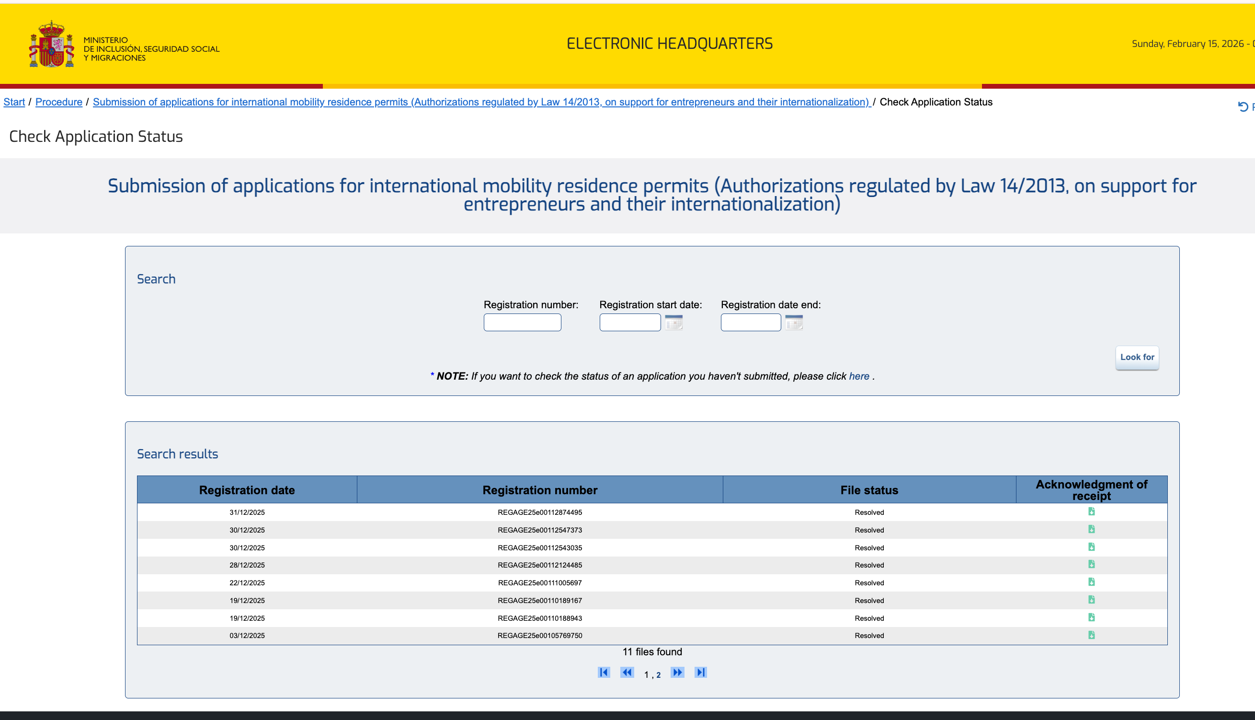Download receipt for REGAGE25e00105769750
This screenshot has height=720, width=1255.
pos(1091,635)
